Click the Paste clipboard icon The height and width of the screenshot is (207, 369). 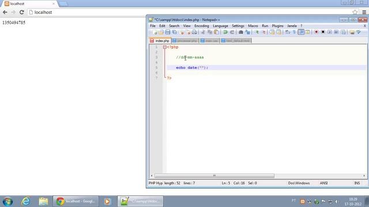[x=216, y=32]
